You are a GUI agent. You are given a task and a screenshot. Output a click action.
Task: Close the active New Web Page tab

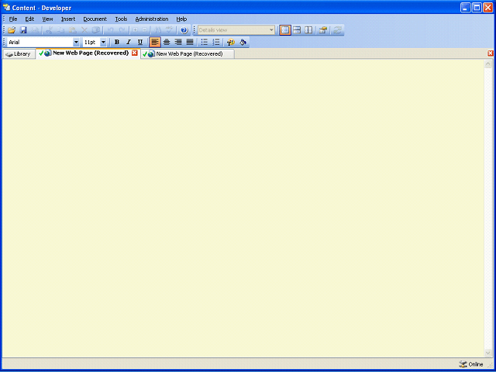pyautogui.click(x=135, y=53)
